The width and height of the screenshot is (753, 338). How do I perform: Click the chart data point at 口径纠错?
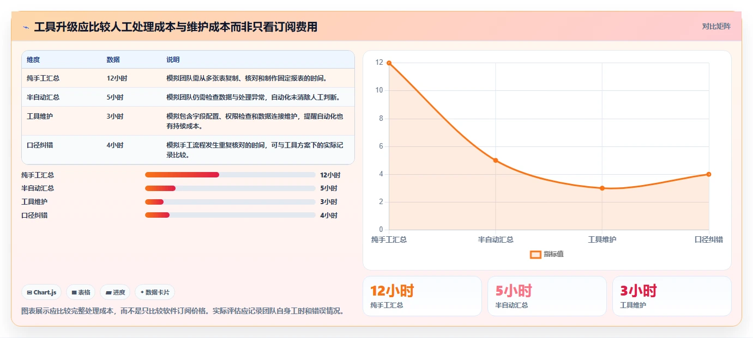tap(708, 174)
